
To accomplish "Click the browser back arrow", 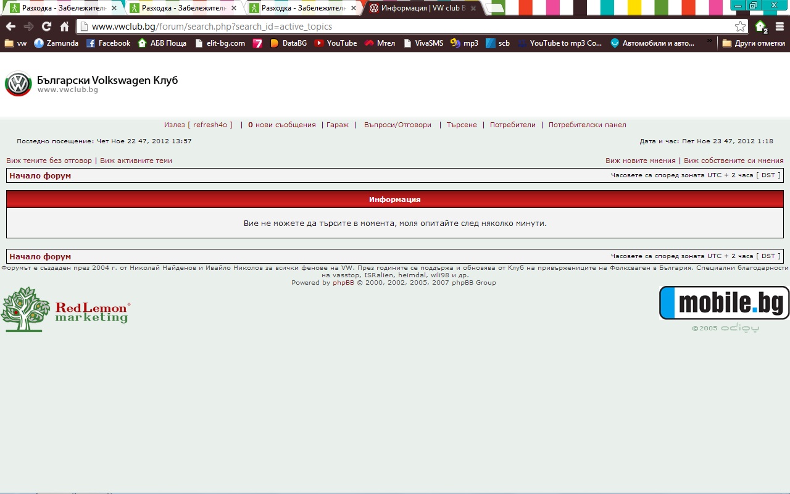I will (x=10, y=27).
